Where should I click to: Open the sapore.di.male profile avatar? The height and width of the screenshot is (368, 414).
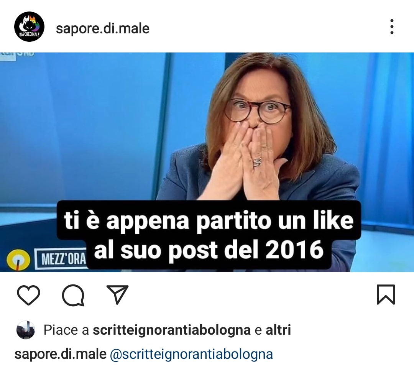tap(29, 27)
